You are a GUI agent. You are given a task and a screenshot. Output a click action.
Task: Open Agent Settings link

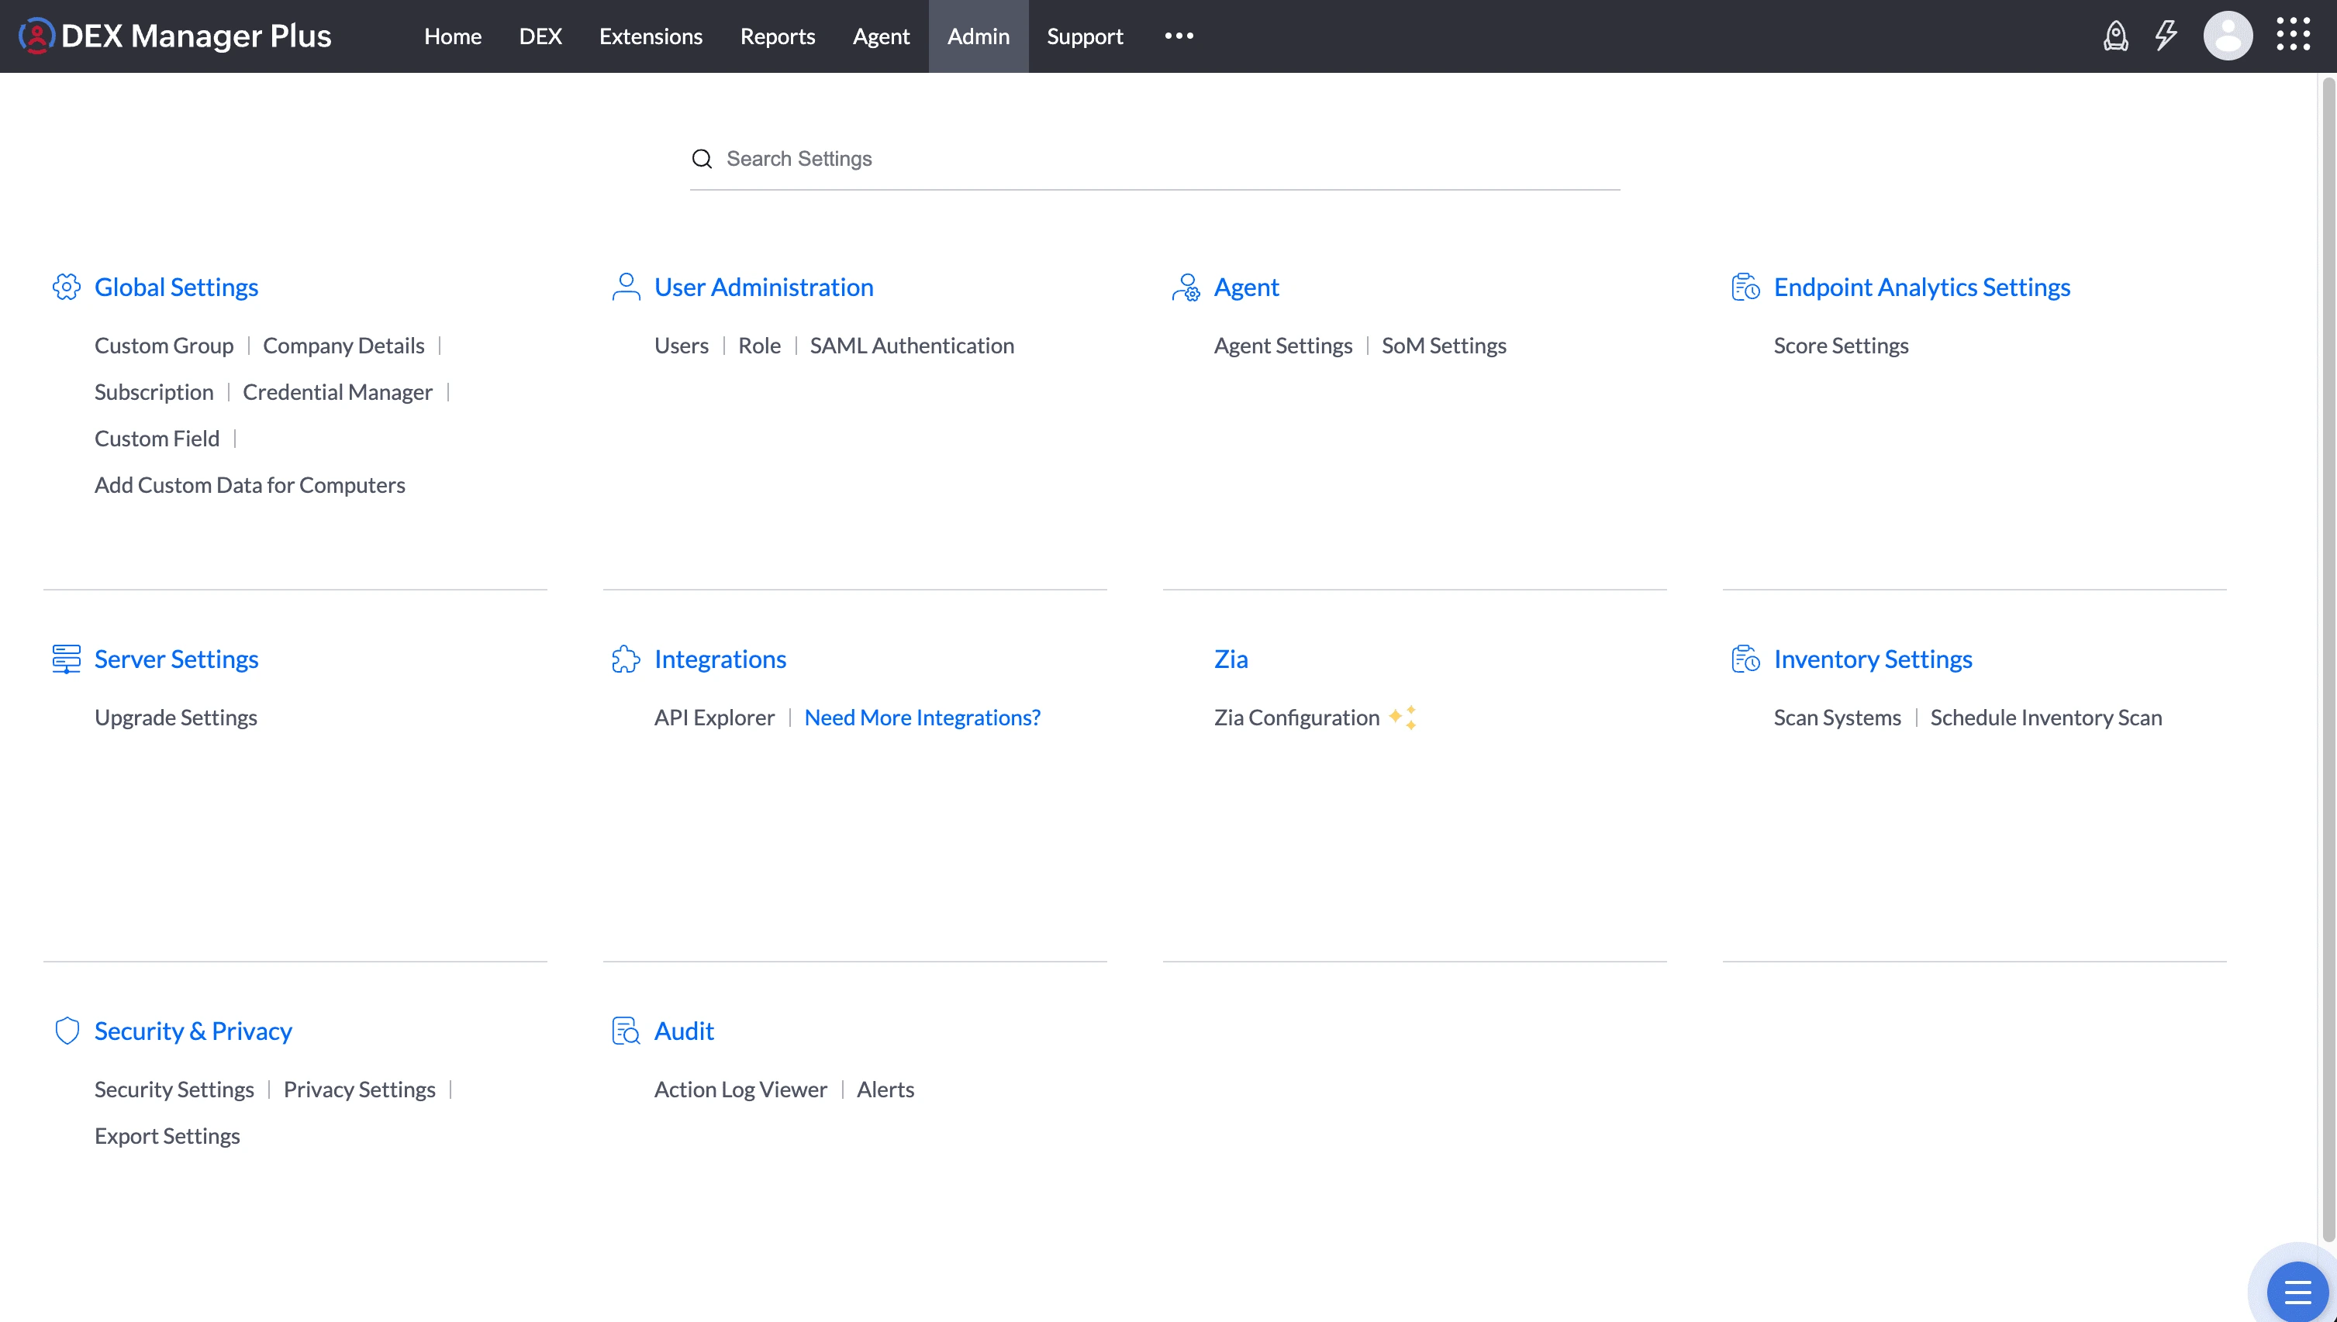coord(1282,346)
